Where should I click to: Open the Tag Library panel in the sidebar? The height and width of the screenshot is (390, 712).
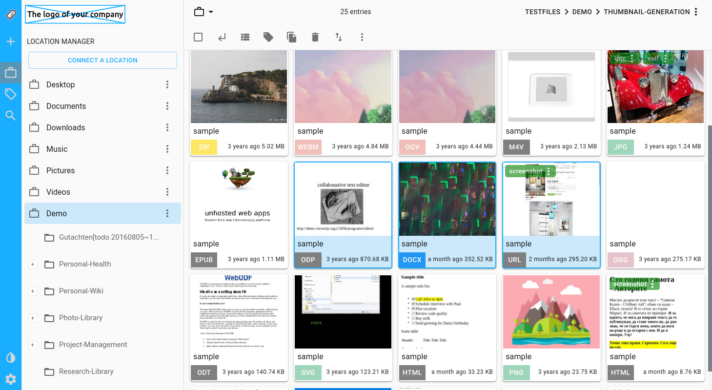tap(11, 94)
